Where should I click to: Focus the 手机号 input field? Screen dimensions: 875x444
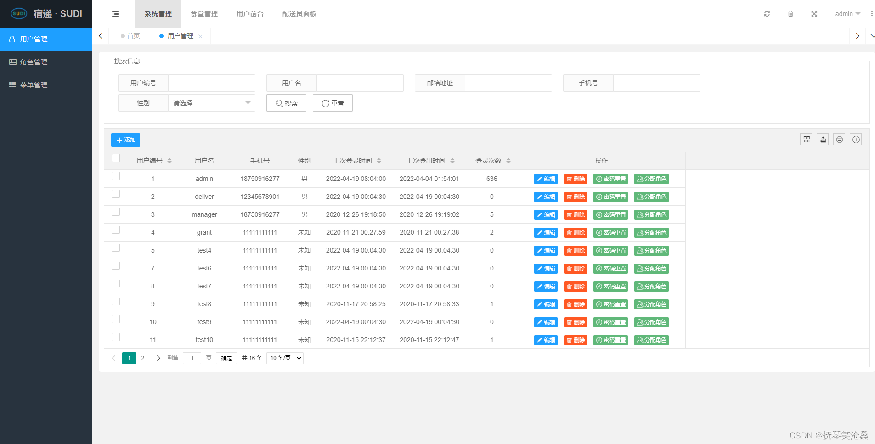[657, 83]
